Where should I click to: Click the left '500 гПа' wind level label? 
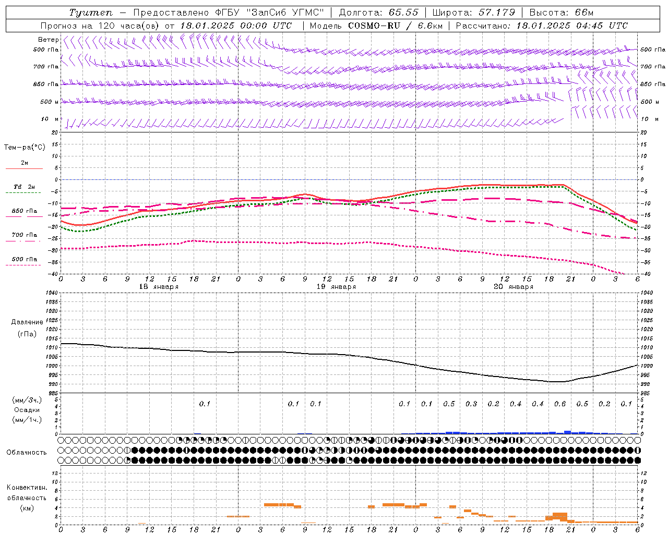(46, 50)
